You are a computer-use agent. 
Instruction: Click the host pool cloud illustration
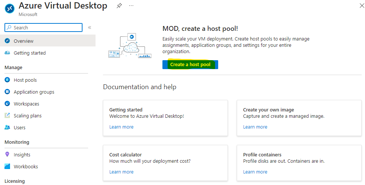click(x=130, y=46)
